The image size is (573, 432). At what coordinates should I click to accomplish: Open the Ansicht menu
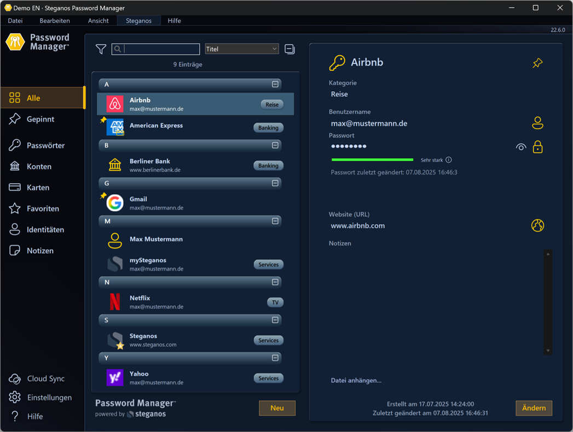click(x=98, y=21)
